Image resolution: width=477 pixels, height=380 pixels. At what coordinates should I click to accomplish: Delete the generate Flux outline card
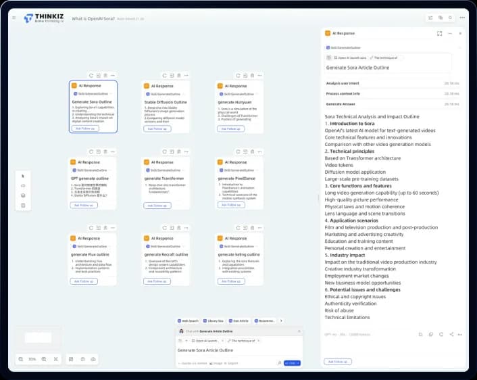pyautogui.click(x=105, y=227)
